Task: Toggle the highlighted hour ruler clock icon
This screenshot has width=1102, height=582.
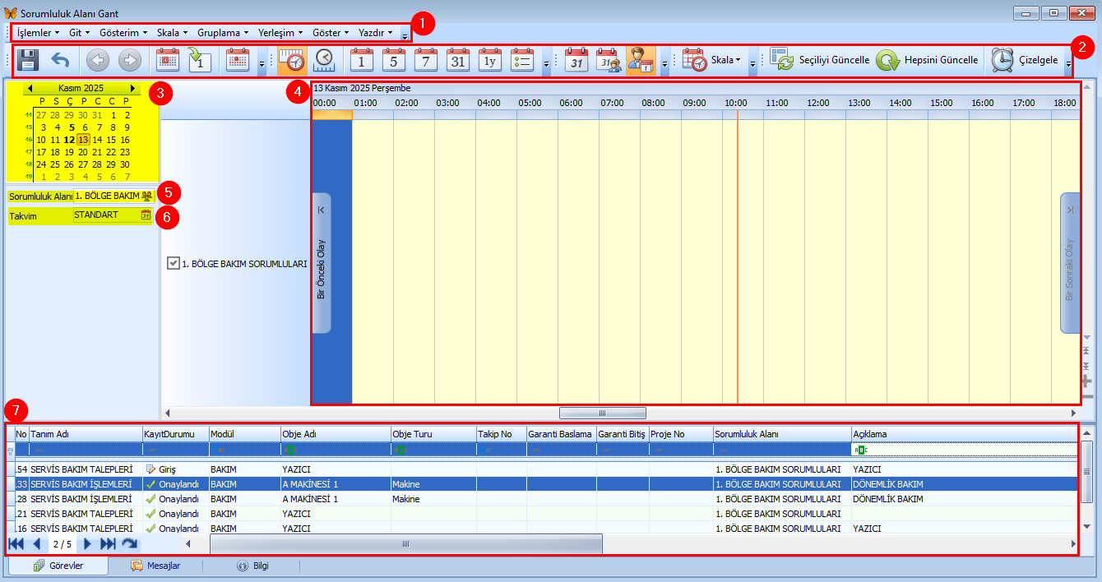Action: point(293,60)
